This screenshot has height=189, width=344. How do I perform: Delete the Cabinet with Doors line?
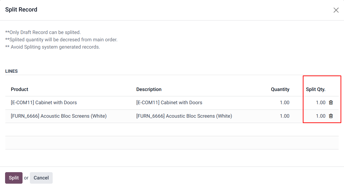click(331, 103)
